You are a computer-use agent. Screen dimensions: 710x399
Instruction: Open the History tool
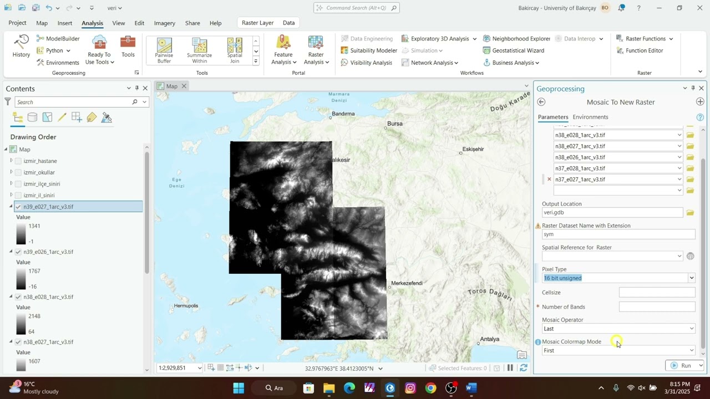pyautogui.click(x=21, y=46)
